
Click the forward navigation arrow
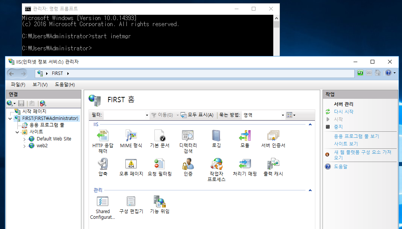coord(23,73)
